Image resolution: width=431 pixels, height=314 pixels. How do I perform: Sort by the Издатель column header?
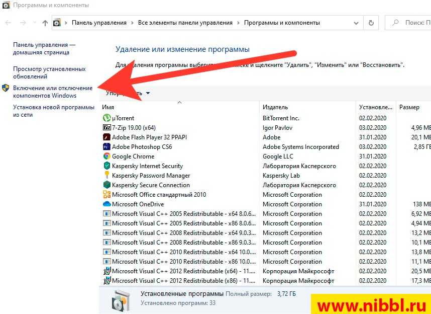point(307,107)
